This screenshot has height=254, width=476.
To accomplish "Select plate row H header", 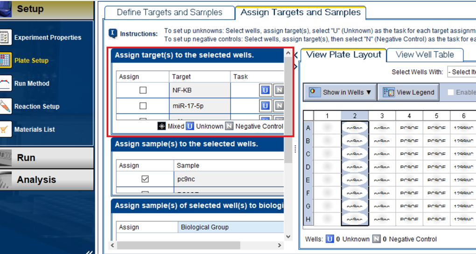I will point(308,219).
